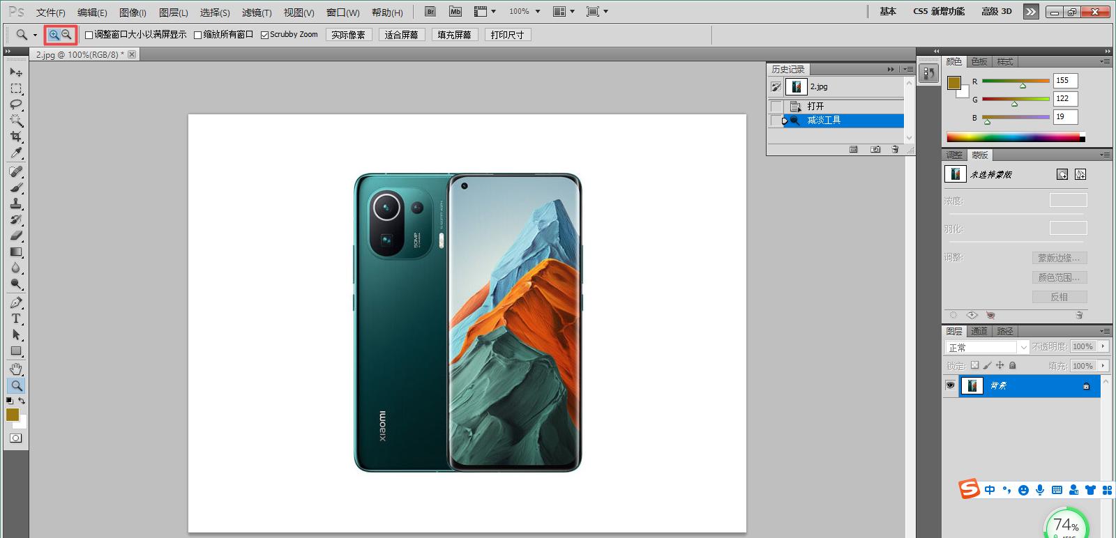Launch Mini Bridge from Mb icon
Image resolution: width=1116 pixels, height=538 pixels.
(x=455, y=12)
